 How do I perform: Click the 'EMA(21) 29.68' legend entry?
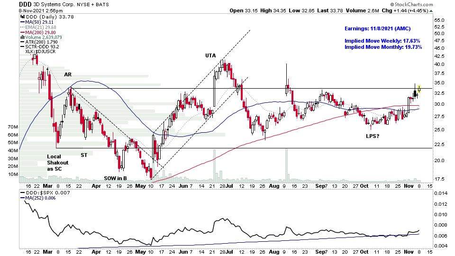pyautogui.click(x=41, y=27)
